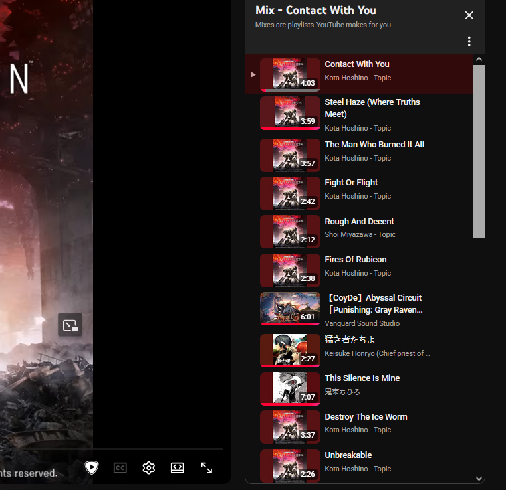
Task: Toggle autoplay shield play icon
Action: click(x=92, y=467)
